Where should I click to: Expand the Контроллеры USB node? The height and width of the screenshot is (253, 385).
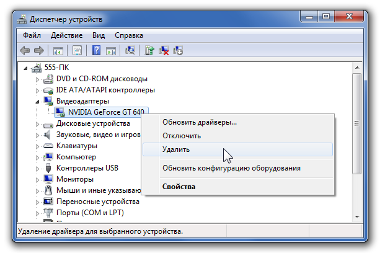[38, 168]
